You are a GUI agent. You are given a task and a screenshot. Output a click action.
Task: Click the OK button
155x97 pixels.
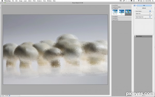[x=144, y=5]
